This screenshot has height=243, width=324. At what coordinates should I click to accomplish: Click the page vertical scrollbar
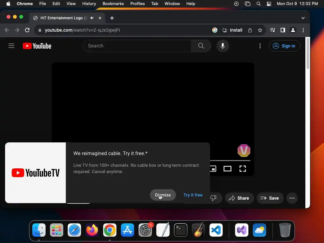coord(308,53)
